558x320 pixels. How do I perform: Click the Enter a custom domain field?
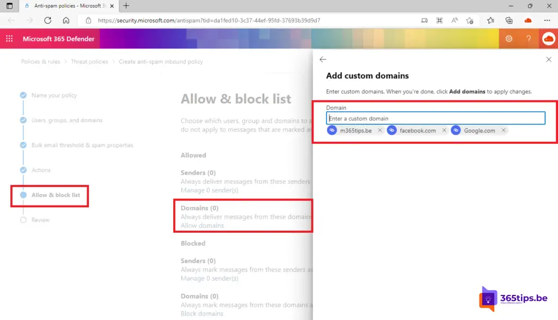[435, 118]
